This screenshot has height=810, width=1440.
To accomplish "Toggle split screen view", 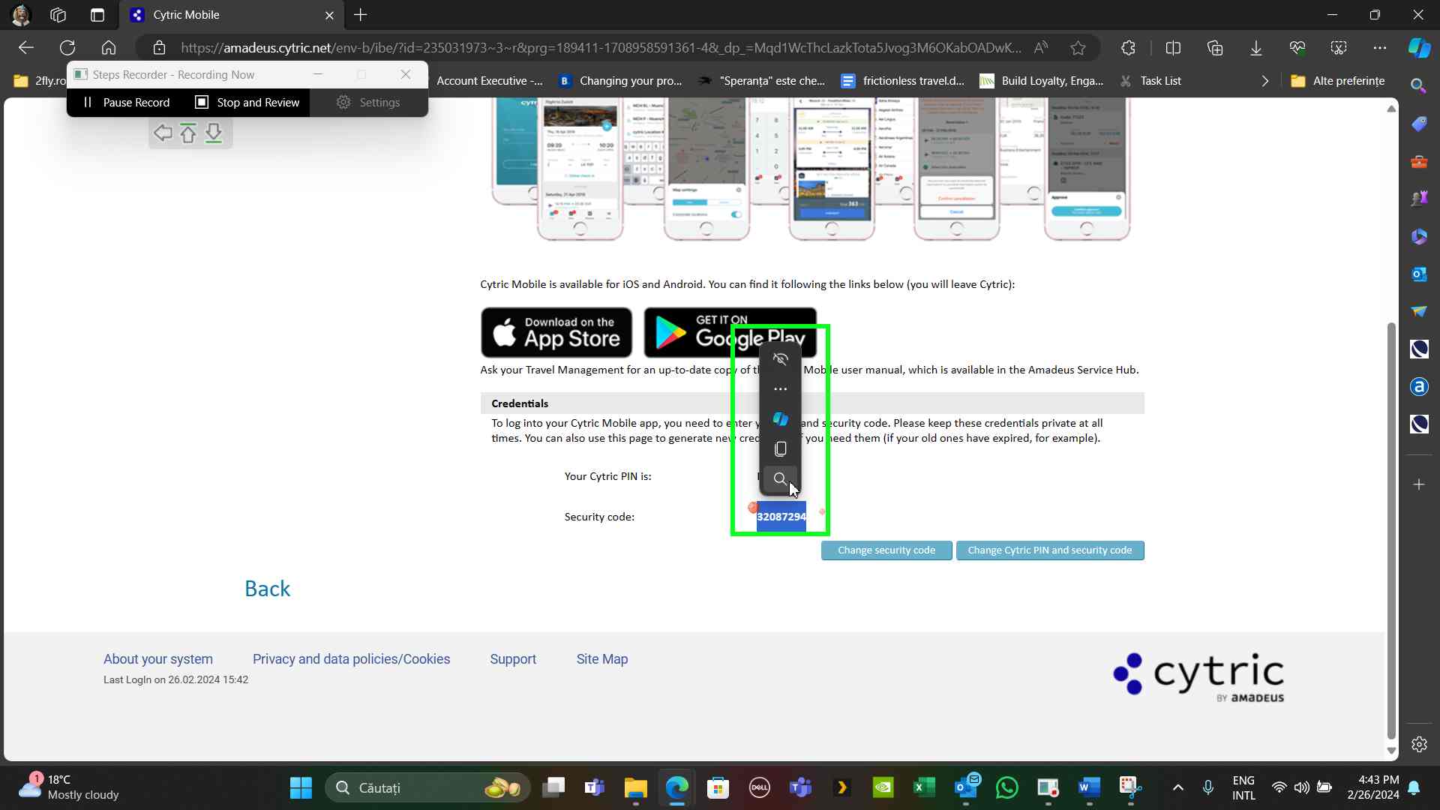I will point(1174,48).
